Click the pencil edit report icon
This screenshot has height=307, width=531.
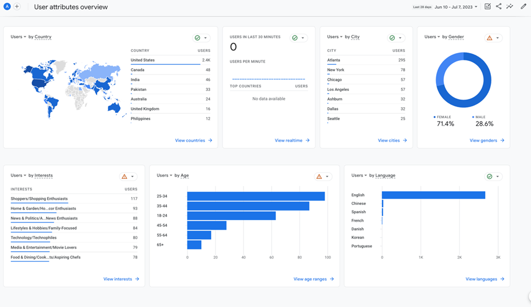pos(523,7)
